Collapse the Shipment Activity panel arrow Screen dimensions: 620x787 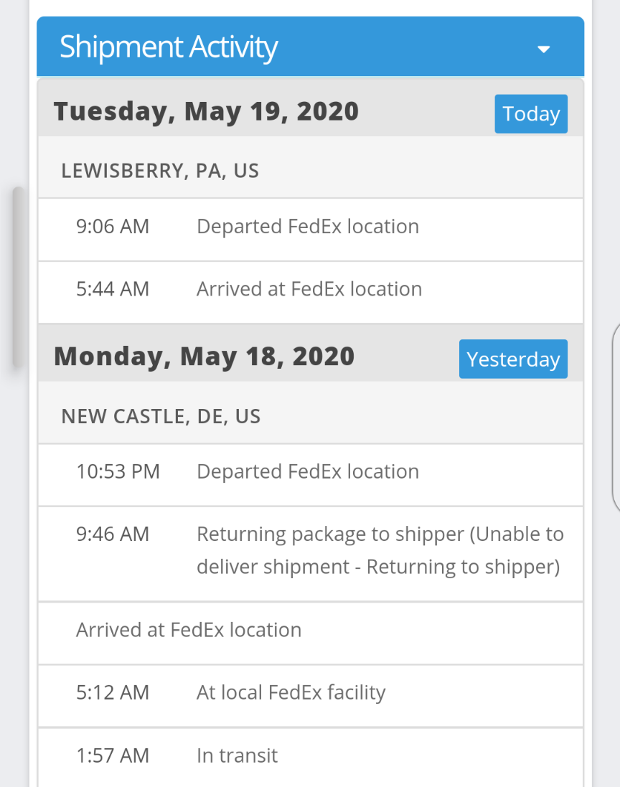(x=544, y=49)
